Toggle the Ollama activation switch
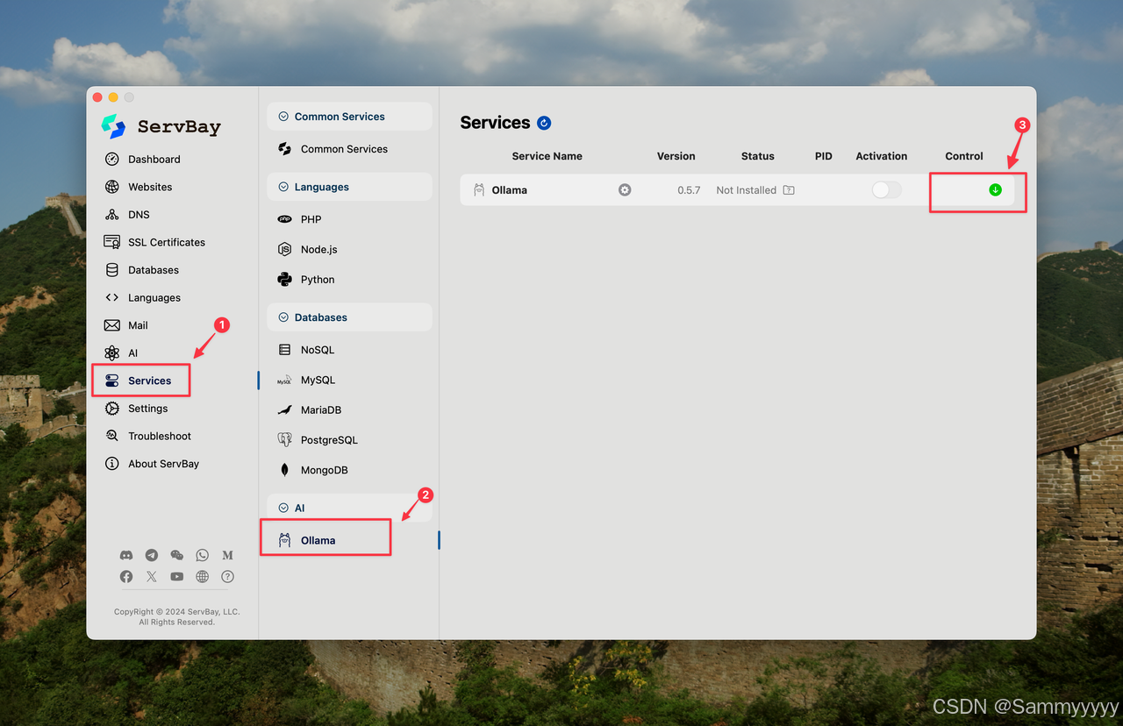1123x726 pixels. 886,189
